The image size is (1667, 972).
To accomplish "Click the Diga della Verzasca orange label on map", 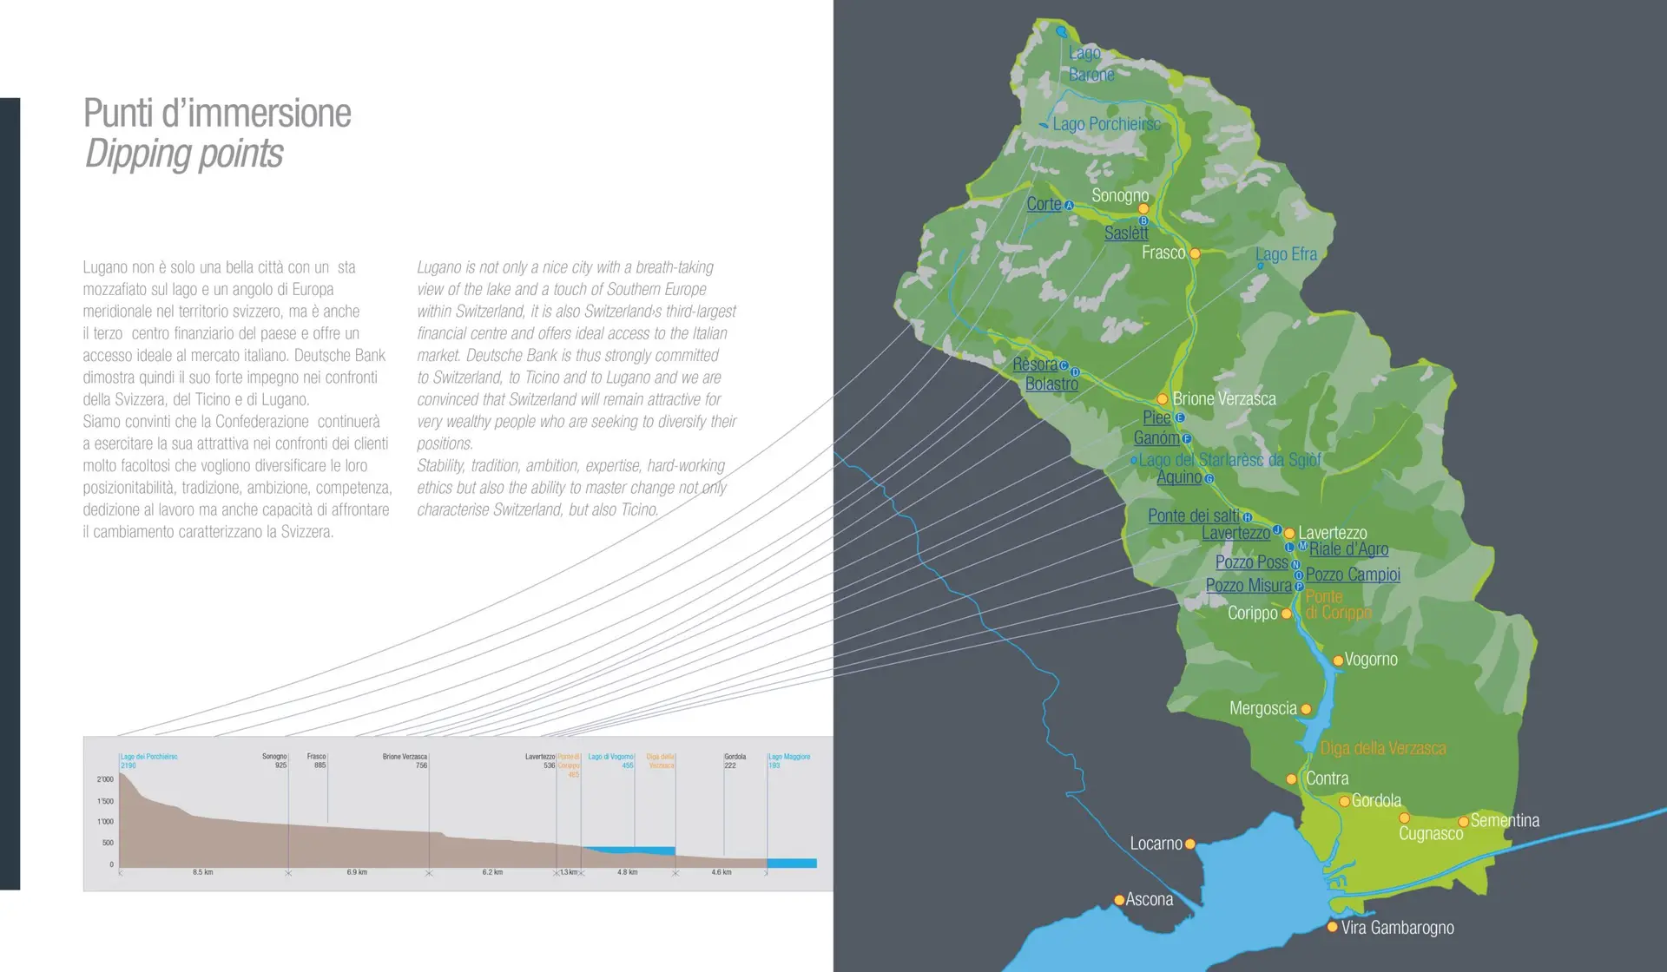I will click(1383, 748).
